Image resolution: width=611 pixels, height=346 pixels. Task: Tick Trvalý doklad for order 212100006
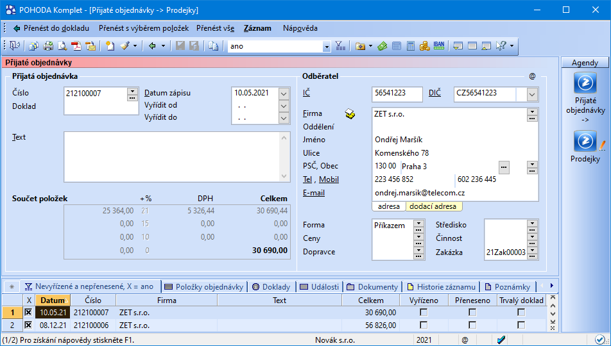coord(521,325)
